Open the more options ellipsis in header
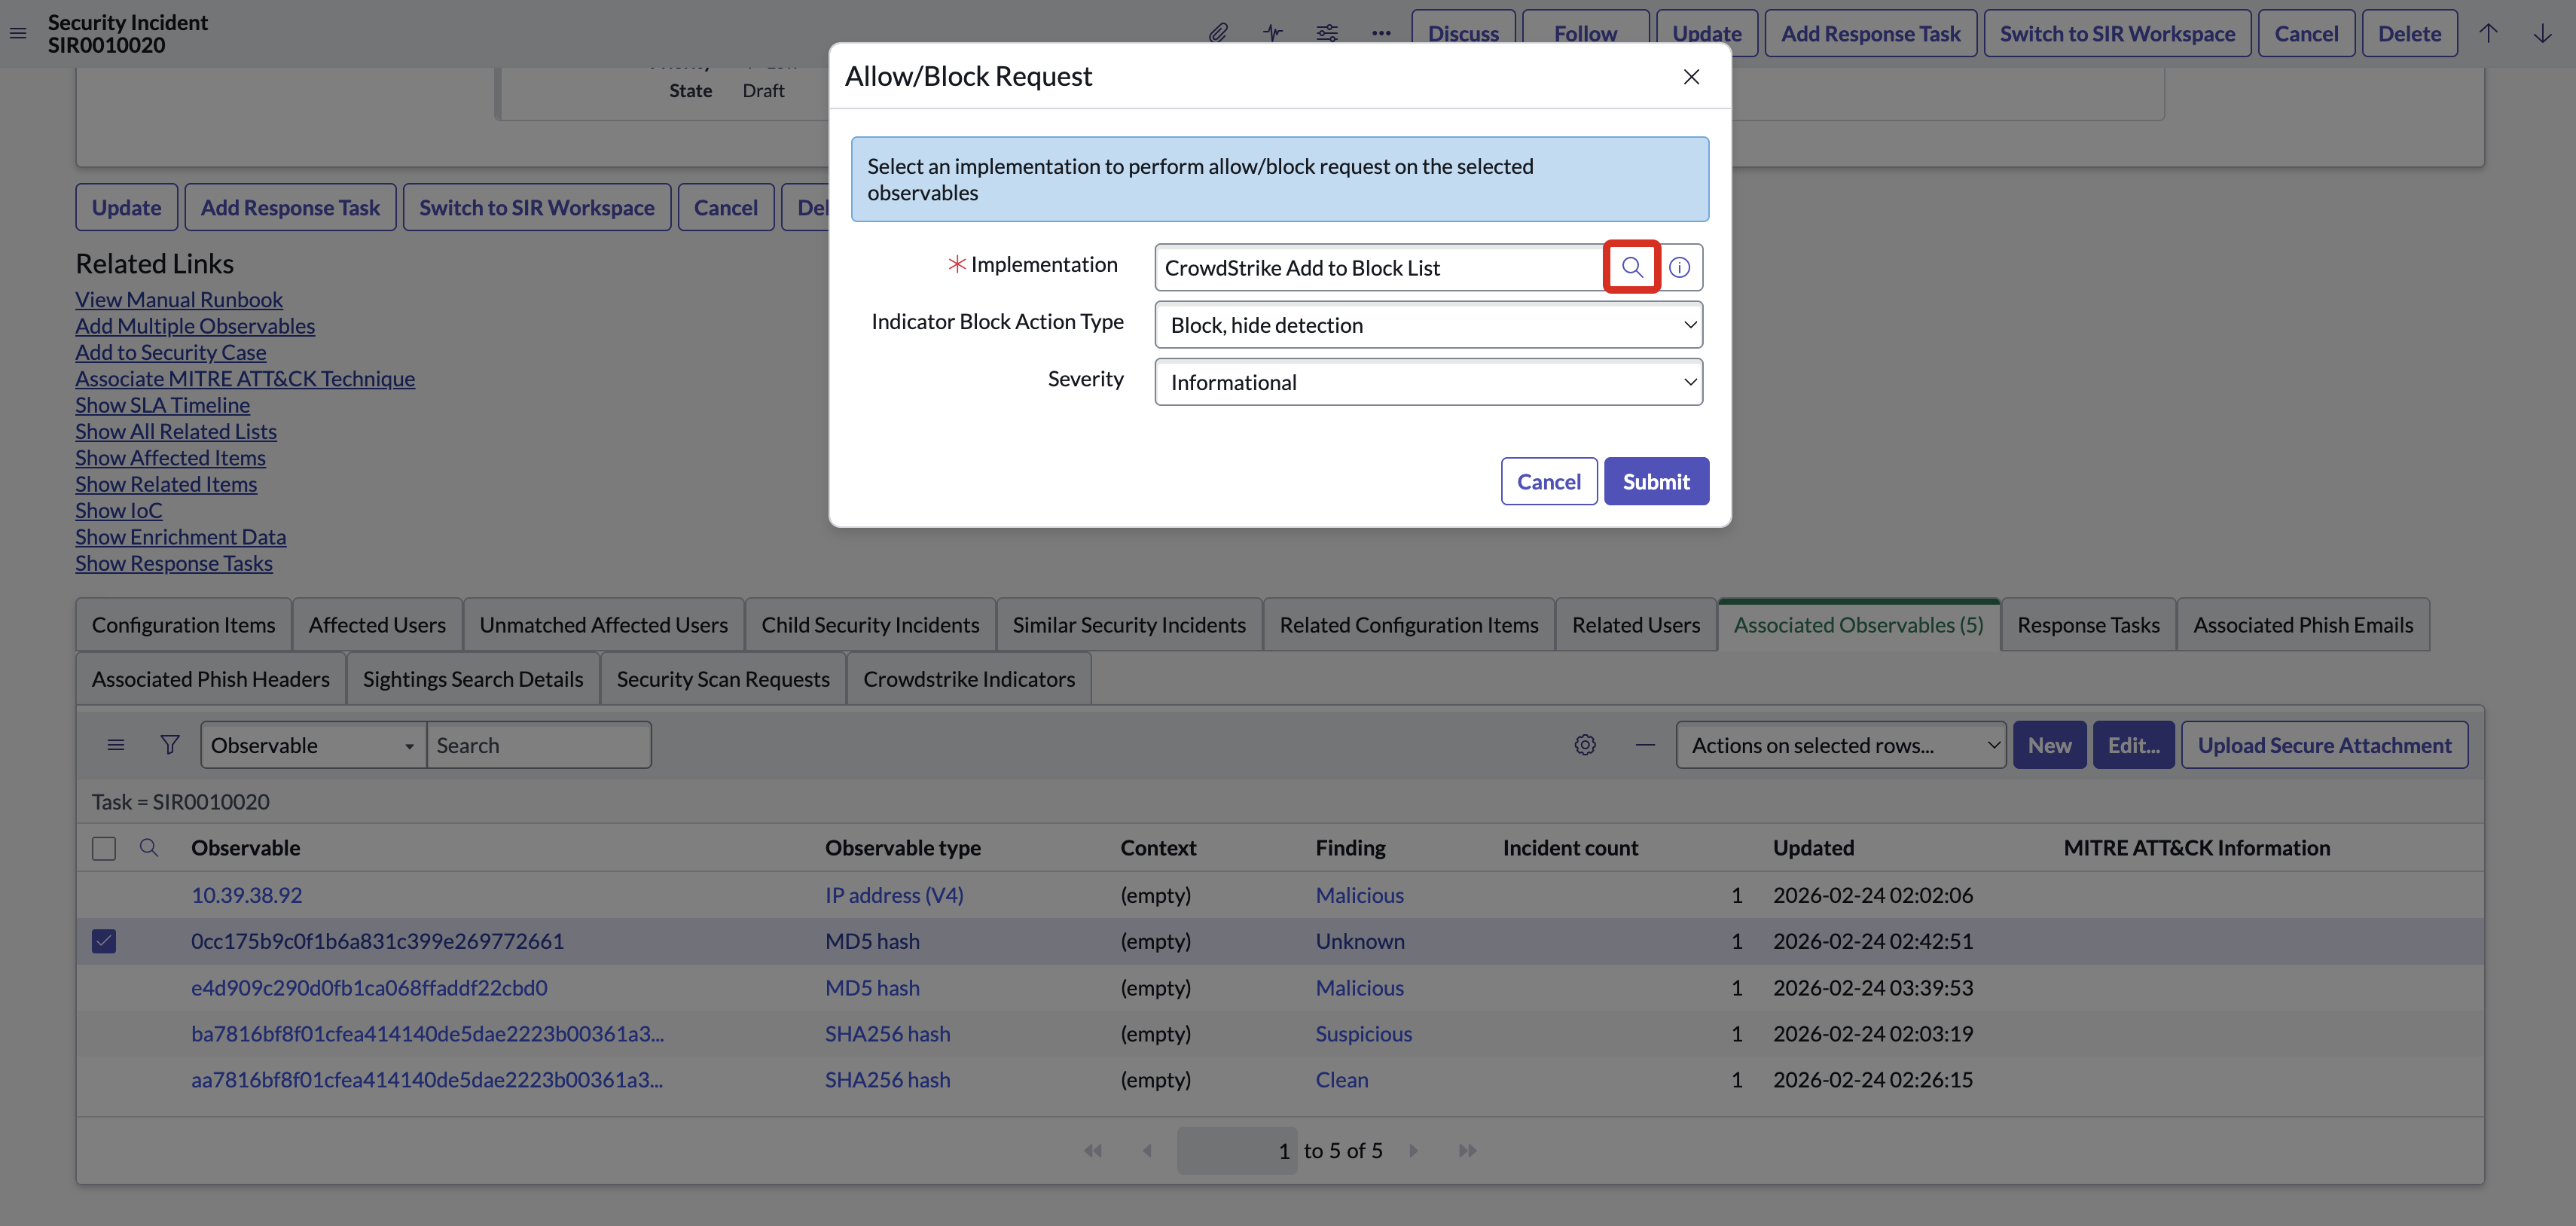The image size is (2576, 1226). click(x=1381, y=33)
